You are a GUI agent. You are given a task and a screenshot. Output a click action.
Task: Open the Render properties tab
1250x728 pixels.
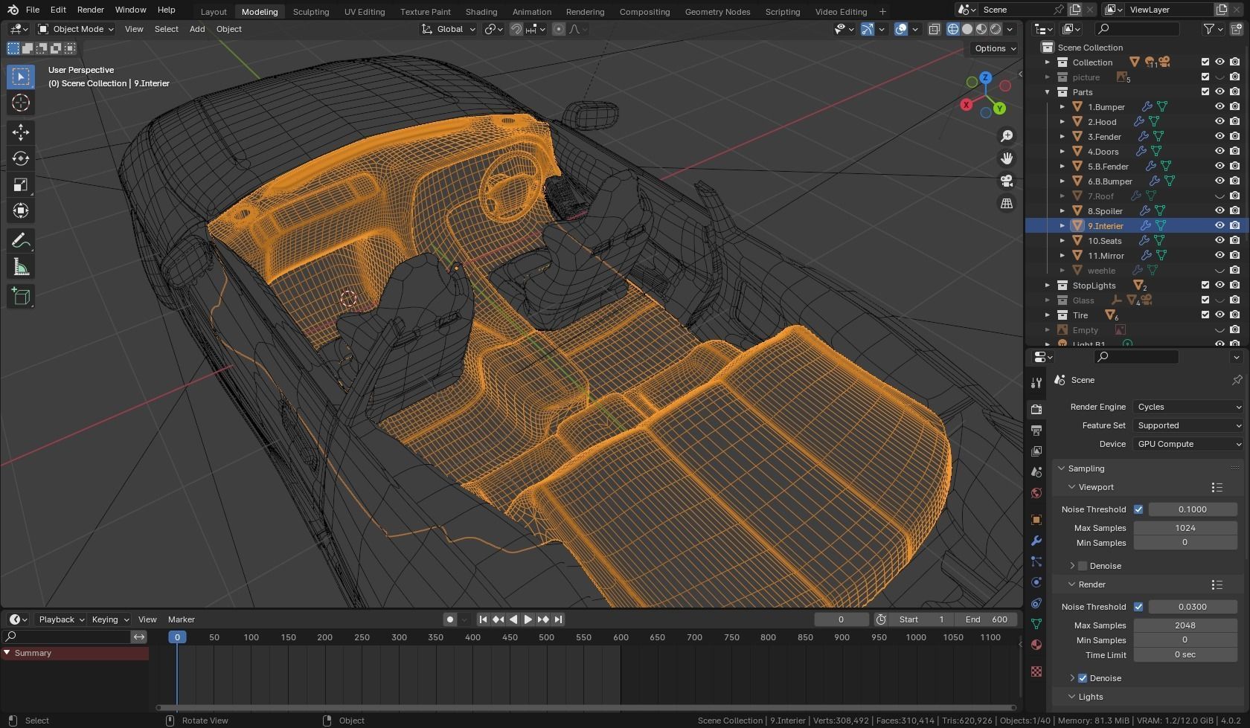pos(1036,409)
